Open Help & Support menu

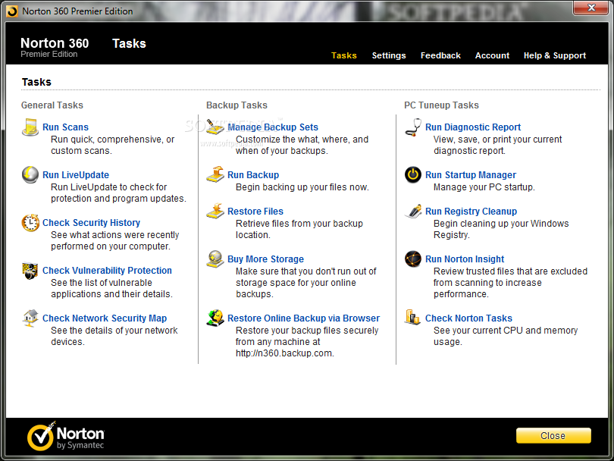point(554,55)
